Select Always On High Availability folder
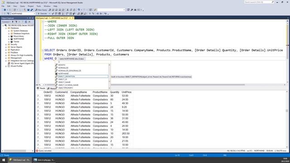 (x=22, y=55)
